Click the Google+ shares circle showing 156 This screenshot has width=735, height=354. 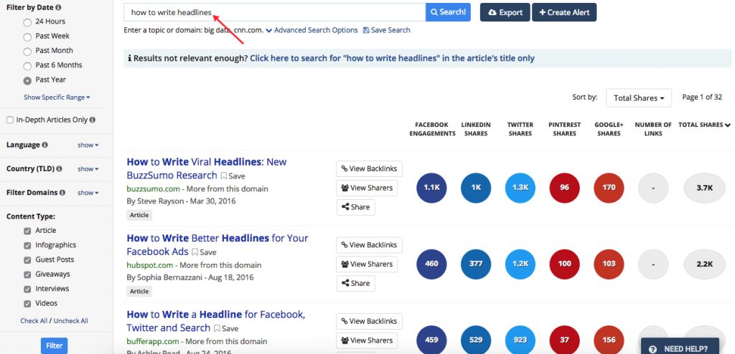[x=609, y=340]
